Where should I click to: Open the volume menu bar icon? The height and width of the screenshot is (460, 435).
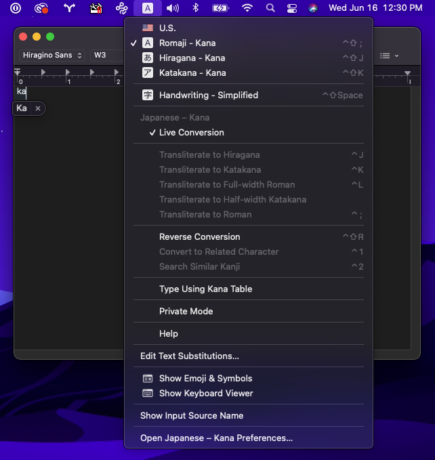pyautogui.click(x=173, y=8)
